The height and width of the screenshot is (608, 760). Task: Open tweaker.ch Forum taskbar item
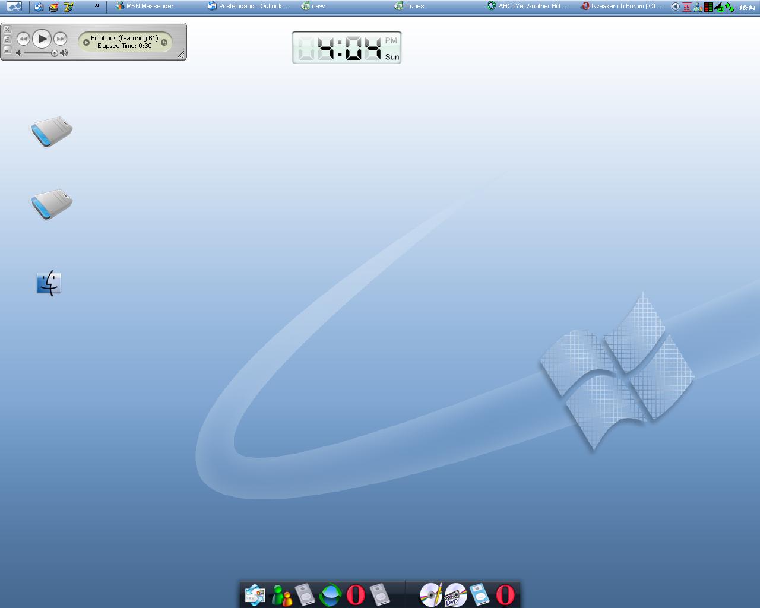pos(621,7)
